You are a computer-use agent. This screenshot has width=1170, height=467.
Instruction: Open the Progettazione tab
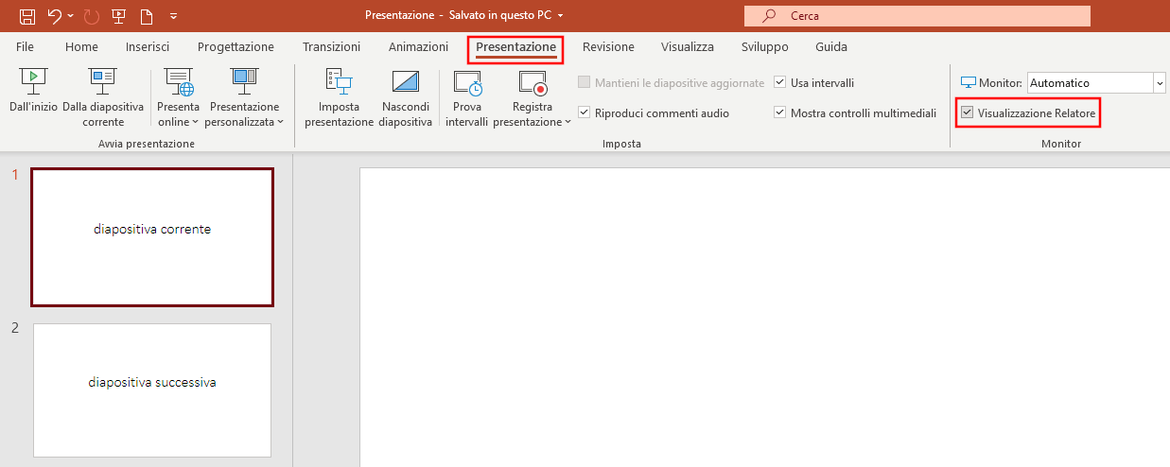pyautogui.click(x=236, y=47)
